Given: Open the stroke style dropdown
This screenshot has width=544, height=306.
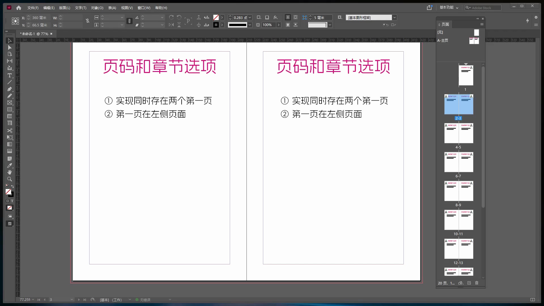Looking at the screenshot, I should [x=250, y=25].
